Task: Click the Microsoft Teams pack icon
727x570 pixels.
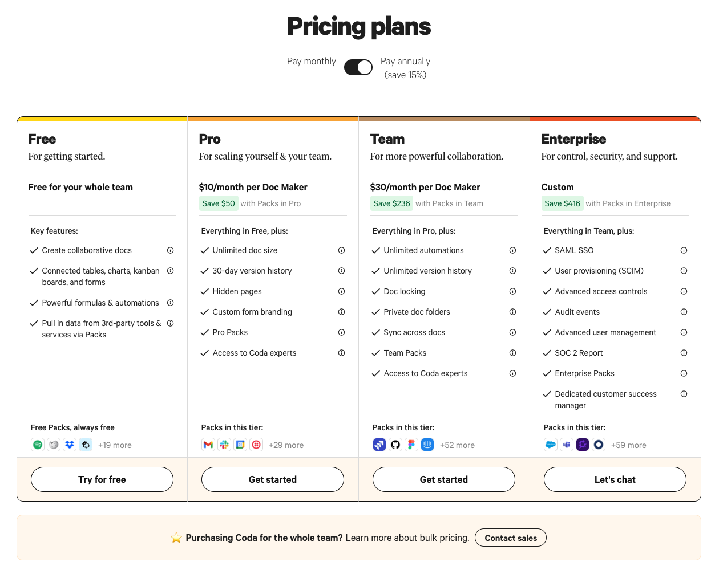Action: pos(567,445)
